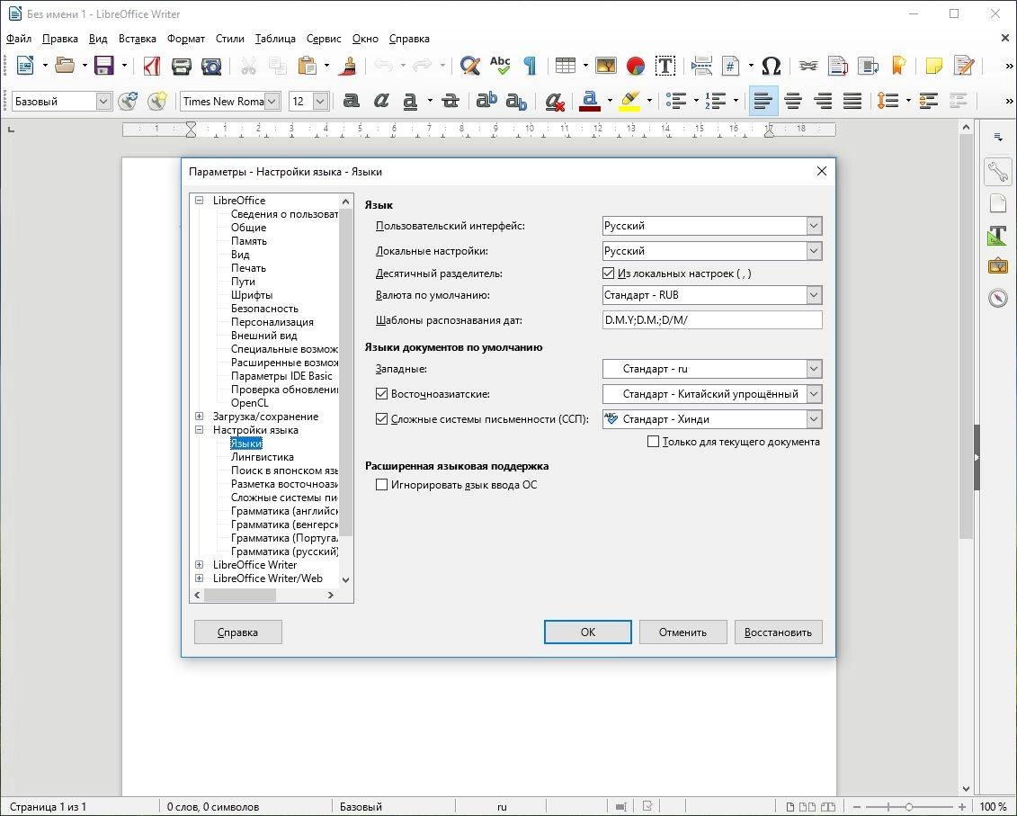Run spelling check Abc icon
The height and width of the screenshot is (816, 1017).
[500, 66]
